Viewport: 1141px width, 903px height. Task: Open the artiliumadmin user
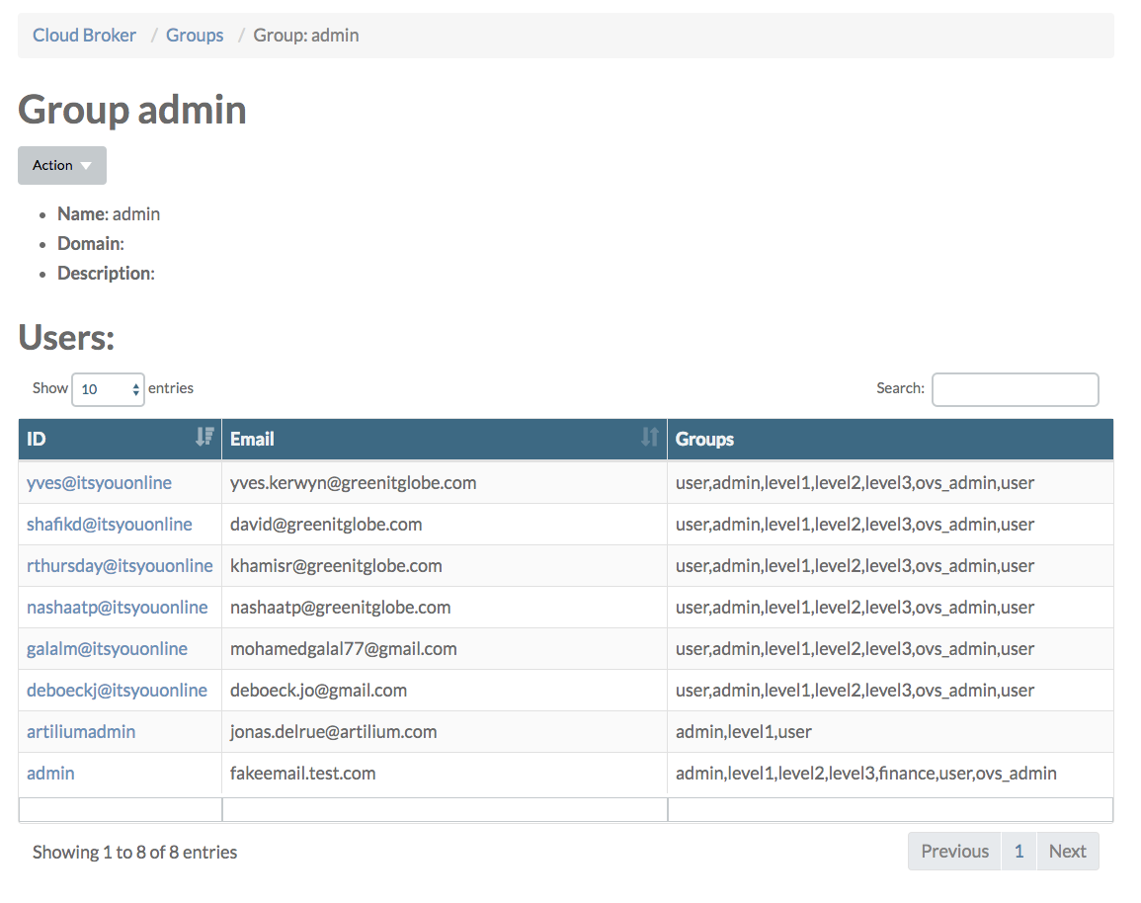pos(81,732)
